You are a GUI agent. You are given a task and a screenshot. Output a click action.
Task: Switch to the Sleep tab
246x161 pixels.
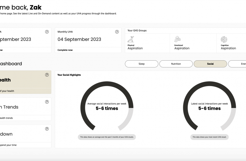(141, 64)
